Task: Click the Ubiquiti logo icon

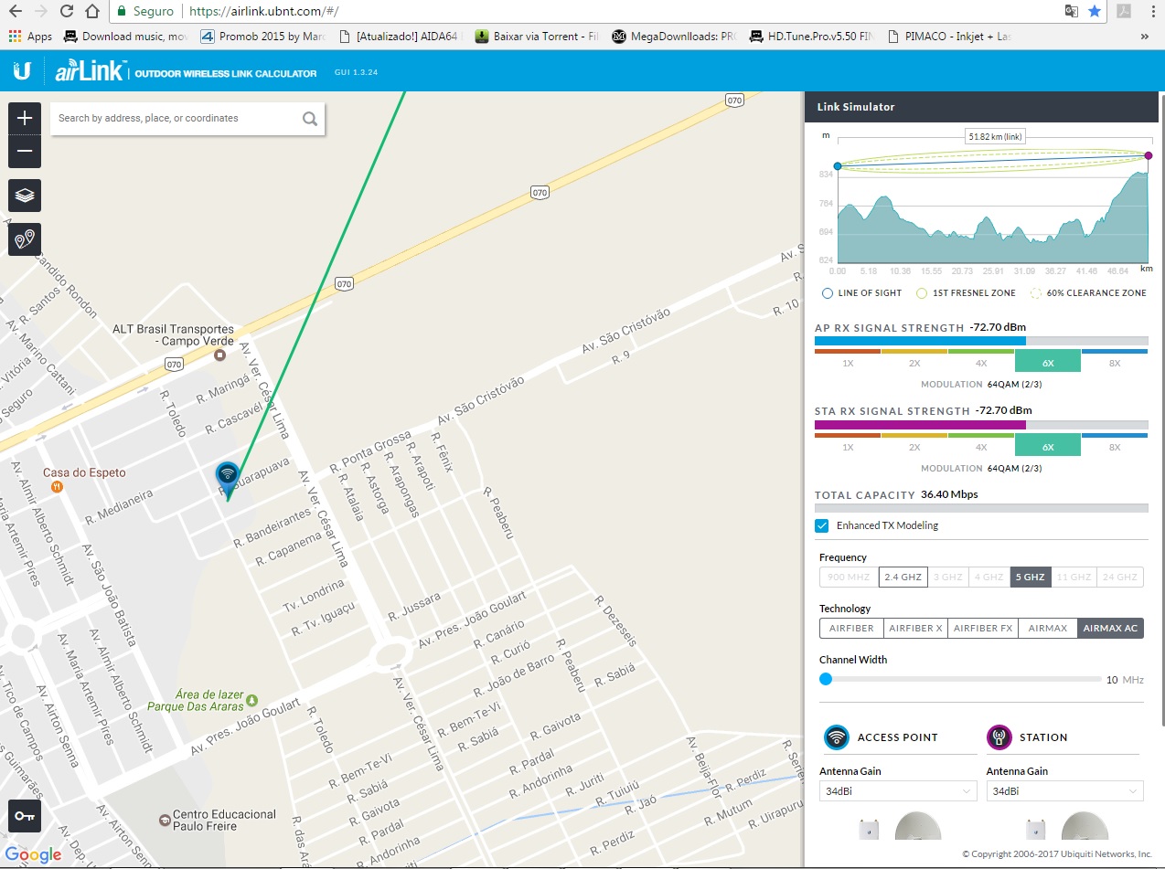Action: [23, 70]
